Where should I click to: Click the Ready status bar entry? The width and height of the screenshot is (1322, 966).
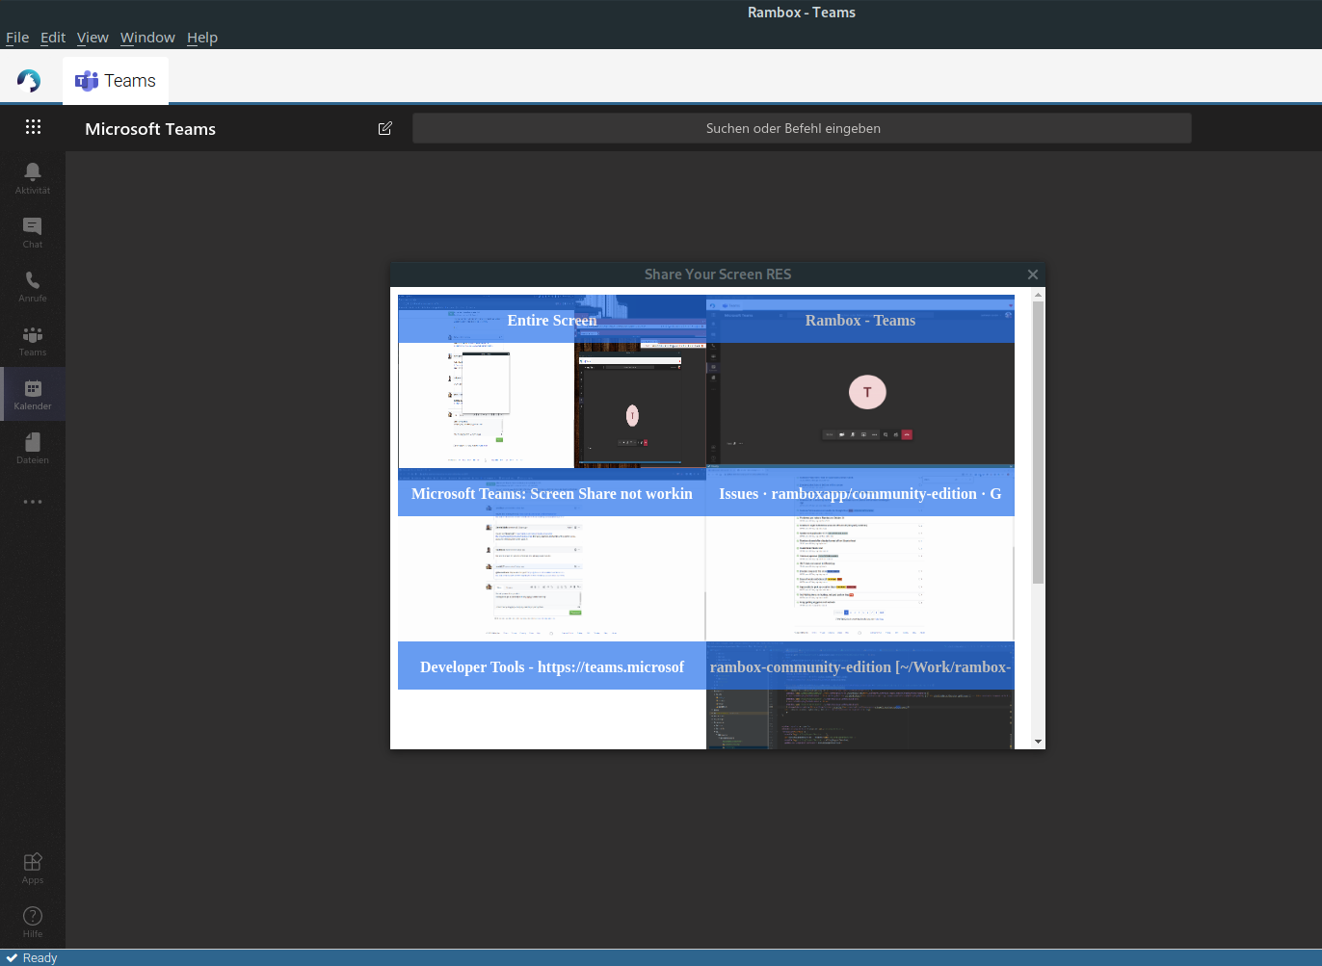(x=32, y=957)
